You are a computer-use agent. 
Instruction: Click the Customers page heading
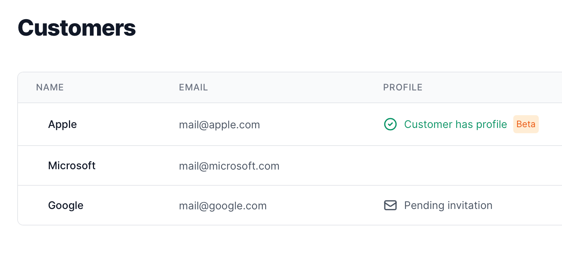(77, 28)
